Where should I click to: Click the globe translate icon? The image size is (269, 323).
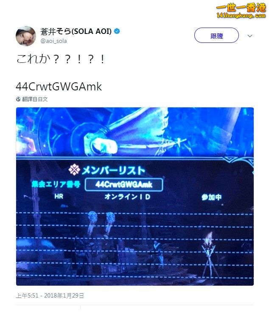(18, 99)
